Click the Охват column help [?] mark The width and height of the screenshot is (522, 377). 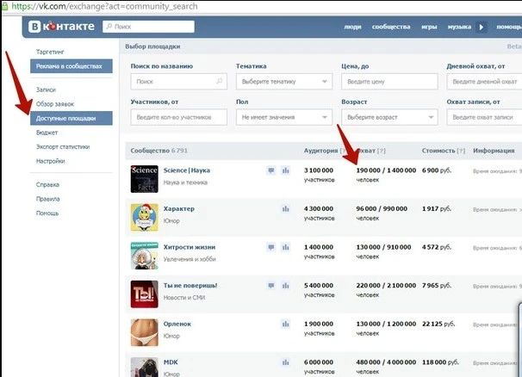[x=382, y=151]
